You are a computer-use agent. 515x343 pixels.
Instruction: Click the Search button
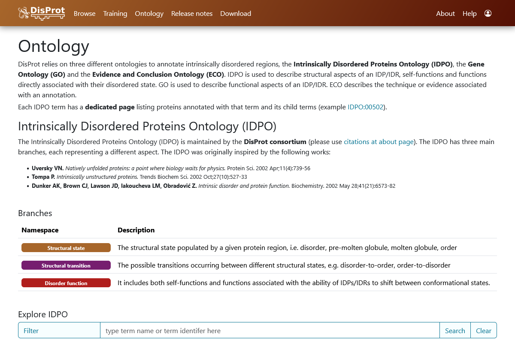pos(455,330)
